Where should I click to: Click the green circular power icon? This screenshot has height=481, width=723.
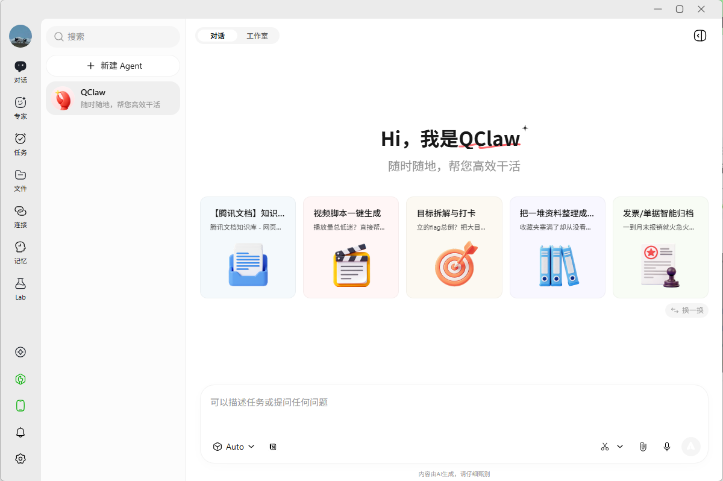tap(20, 379)
